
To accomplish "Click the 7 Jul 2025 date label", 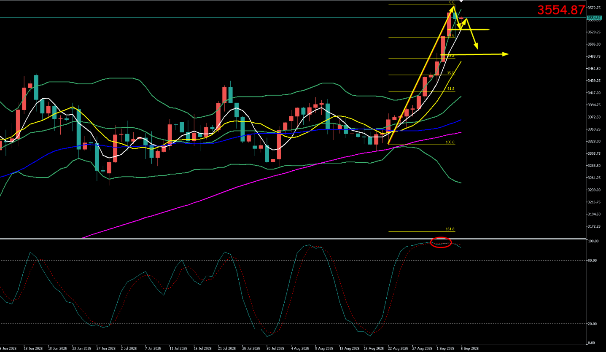I will coord(154,349).
